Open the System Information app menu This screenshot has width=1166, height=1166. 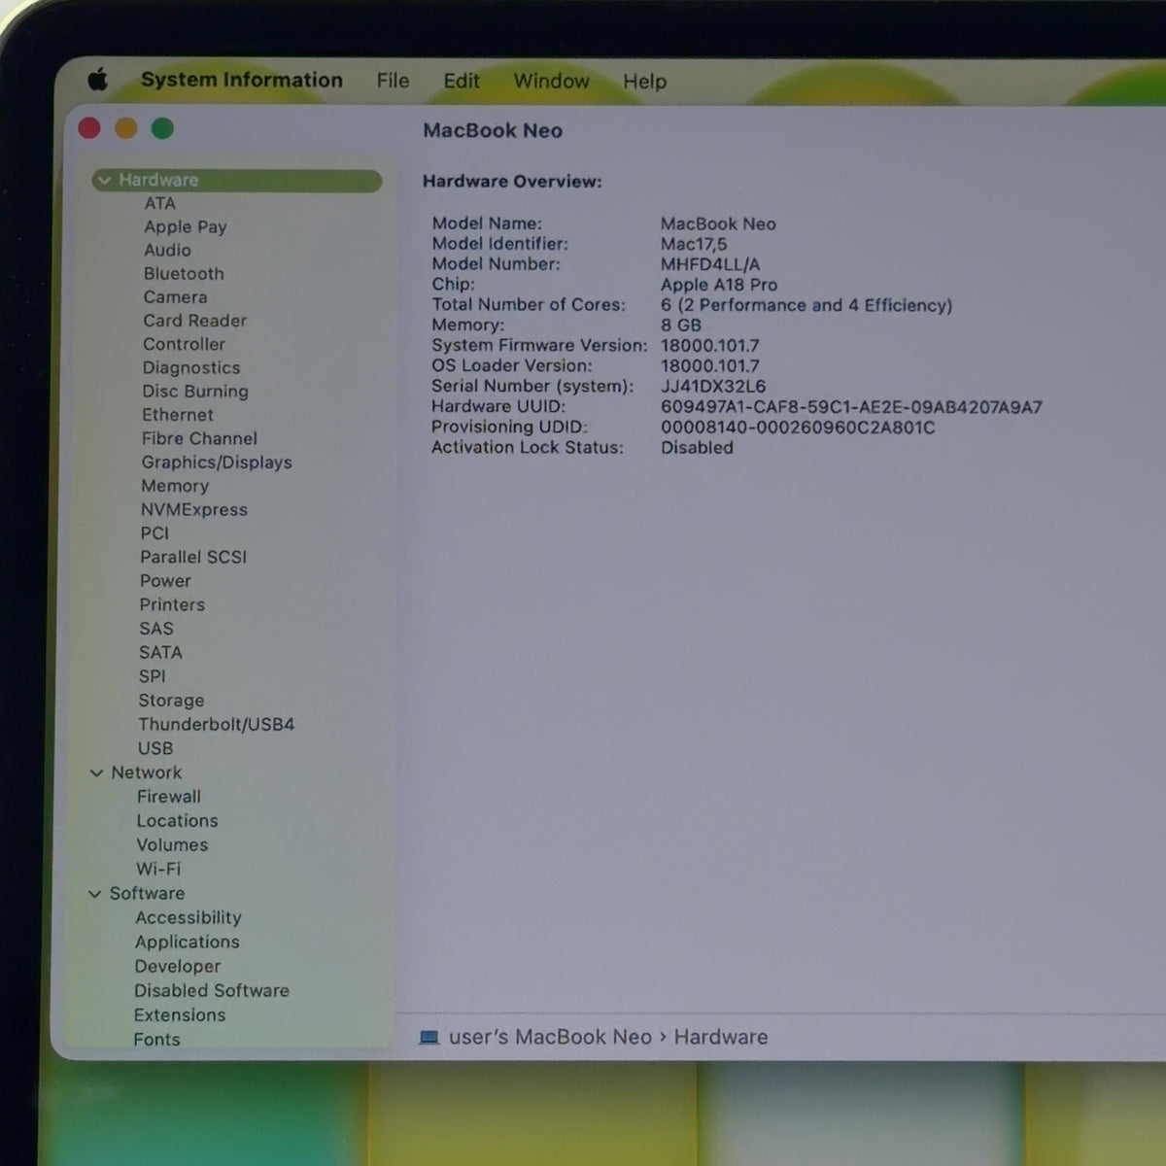click(x=241, y=80)
